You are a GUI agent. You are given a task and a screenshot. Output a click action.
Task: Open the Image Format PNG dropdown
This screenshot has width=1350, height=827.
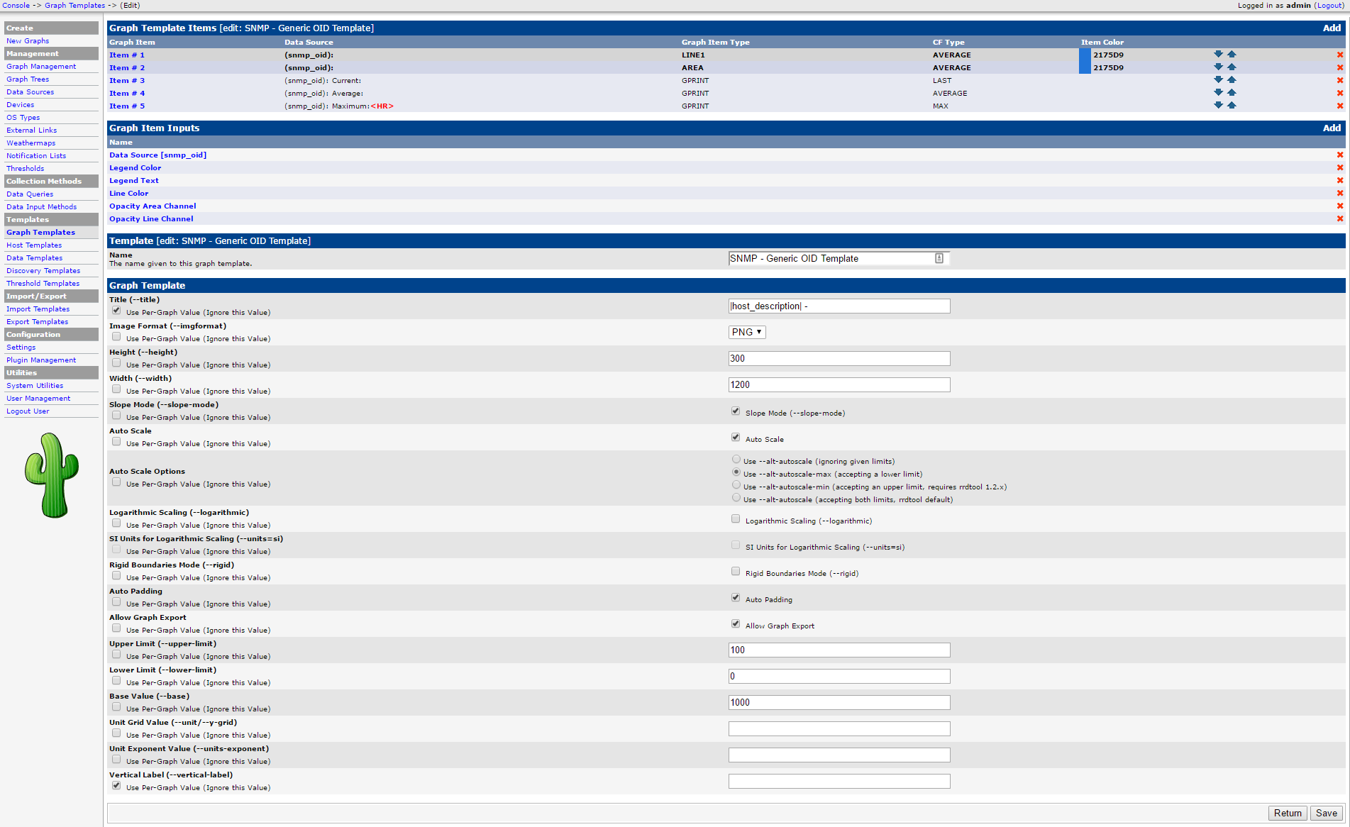[747, 332]
